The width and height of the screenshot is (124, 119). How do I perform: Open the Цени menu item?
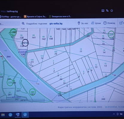pos(96,23)
